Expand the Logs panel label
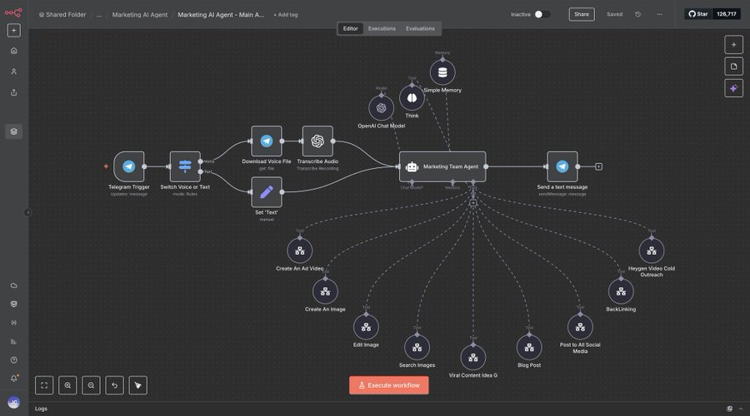Image resolution: width=750 pixels, height=416 pixels. click(x=41, y=409)
